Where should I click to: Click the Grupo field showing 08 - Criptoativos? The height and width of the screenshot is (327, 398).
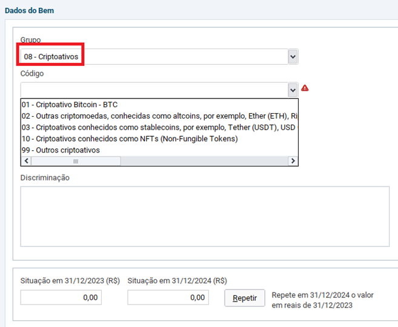(151, 57)
